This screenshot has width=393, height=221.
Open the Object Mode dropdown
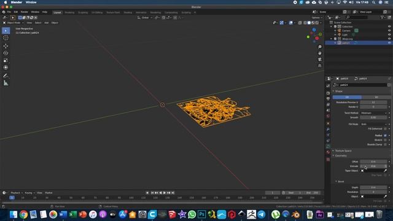click(14, 23)
